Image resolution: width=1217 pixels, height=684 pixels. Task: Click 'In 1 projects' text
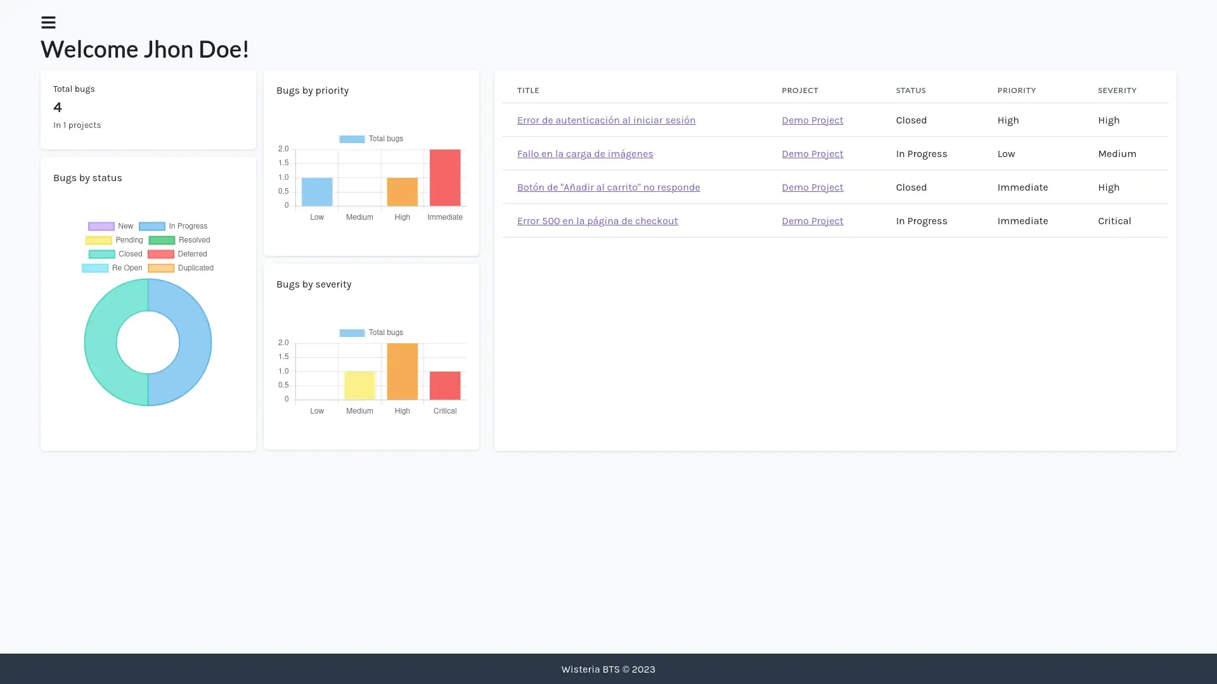click(77, 125)
